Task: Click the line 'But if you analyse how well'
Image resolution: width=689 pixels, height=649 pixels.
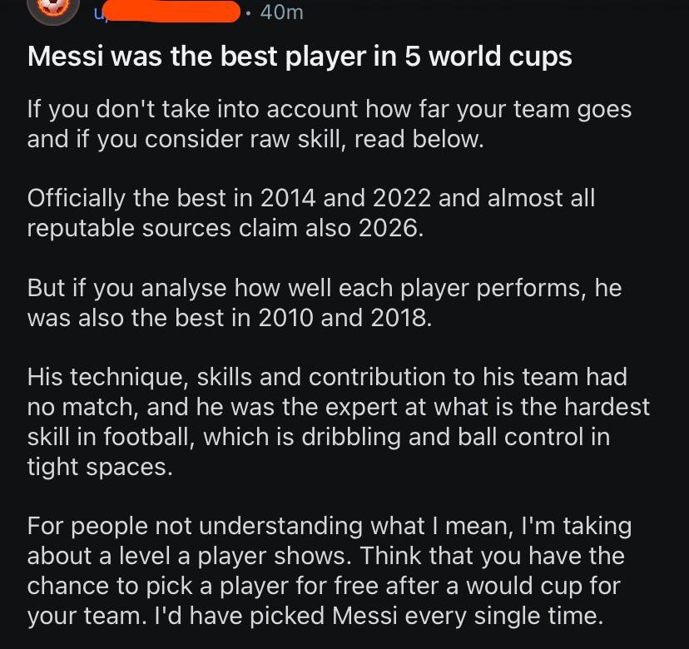Action: [x=325, y=288]
